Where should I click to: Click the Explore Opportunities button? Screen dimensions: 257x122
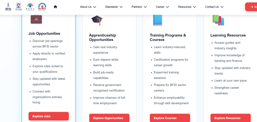tap(109, 118)
